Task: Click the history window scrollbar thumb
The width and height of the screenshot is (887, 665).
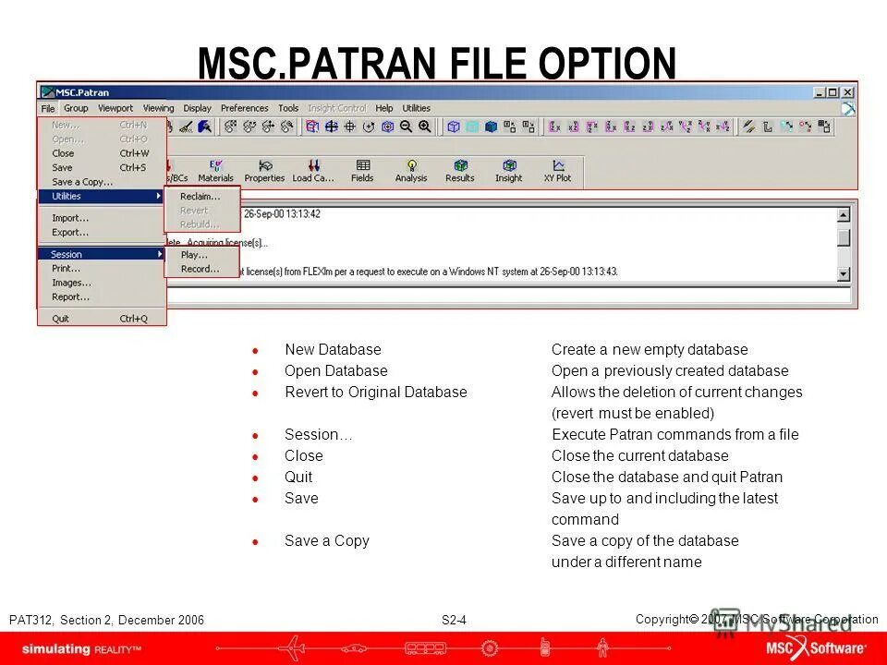Action: (x=843, y=237)
